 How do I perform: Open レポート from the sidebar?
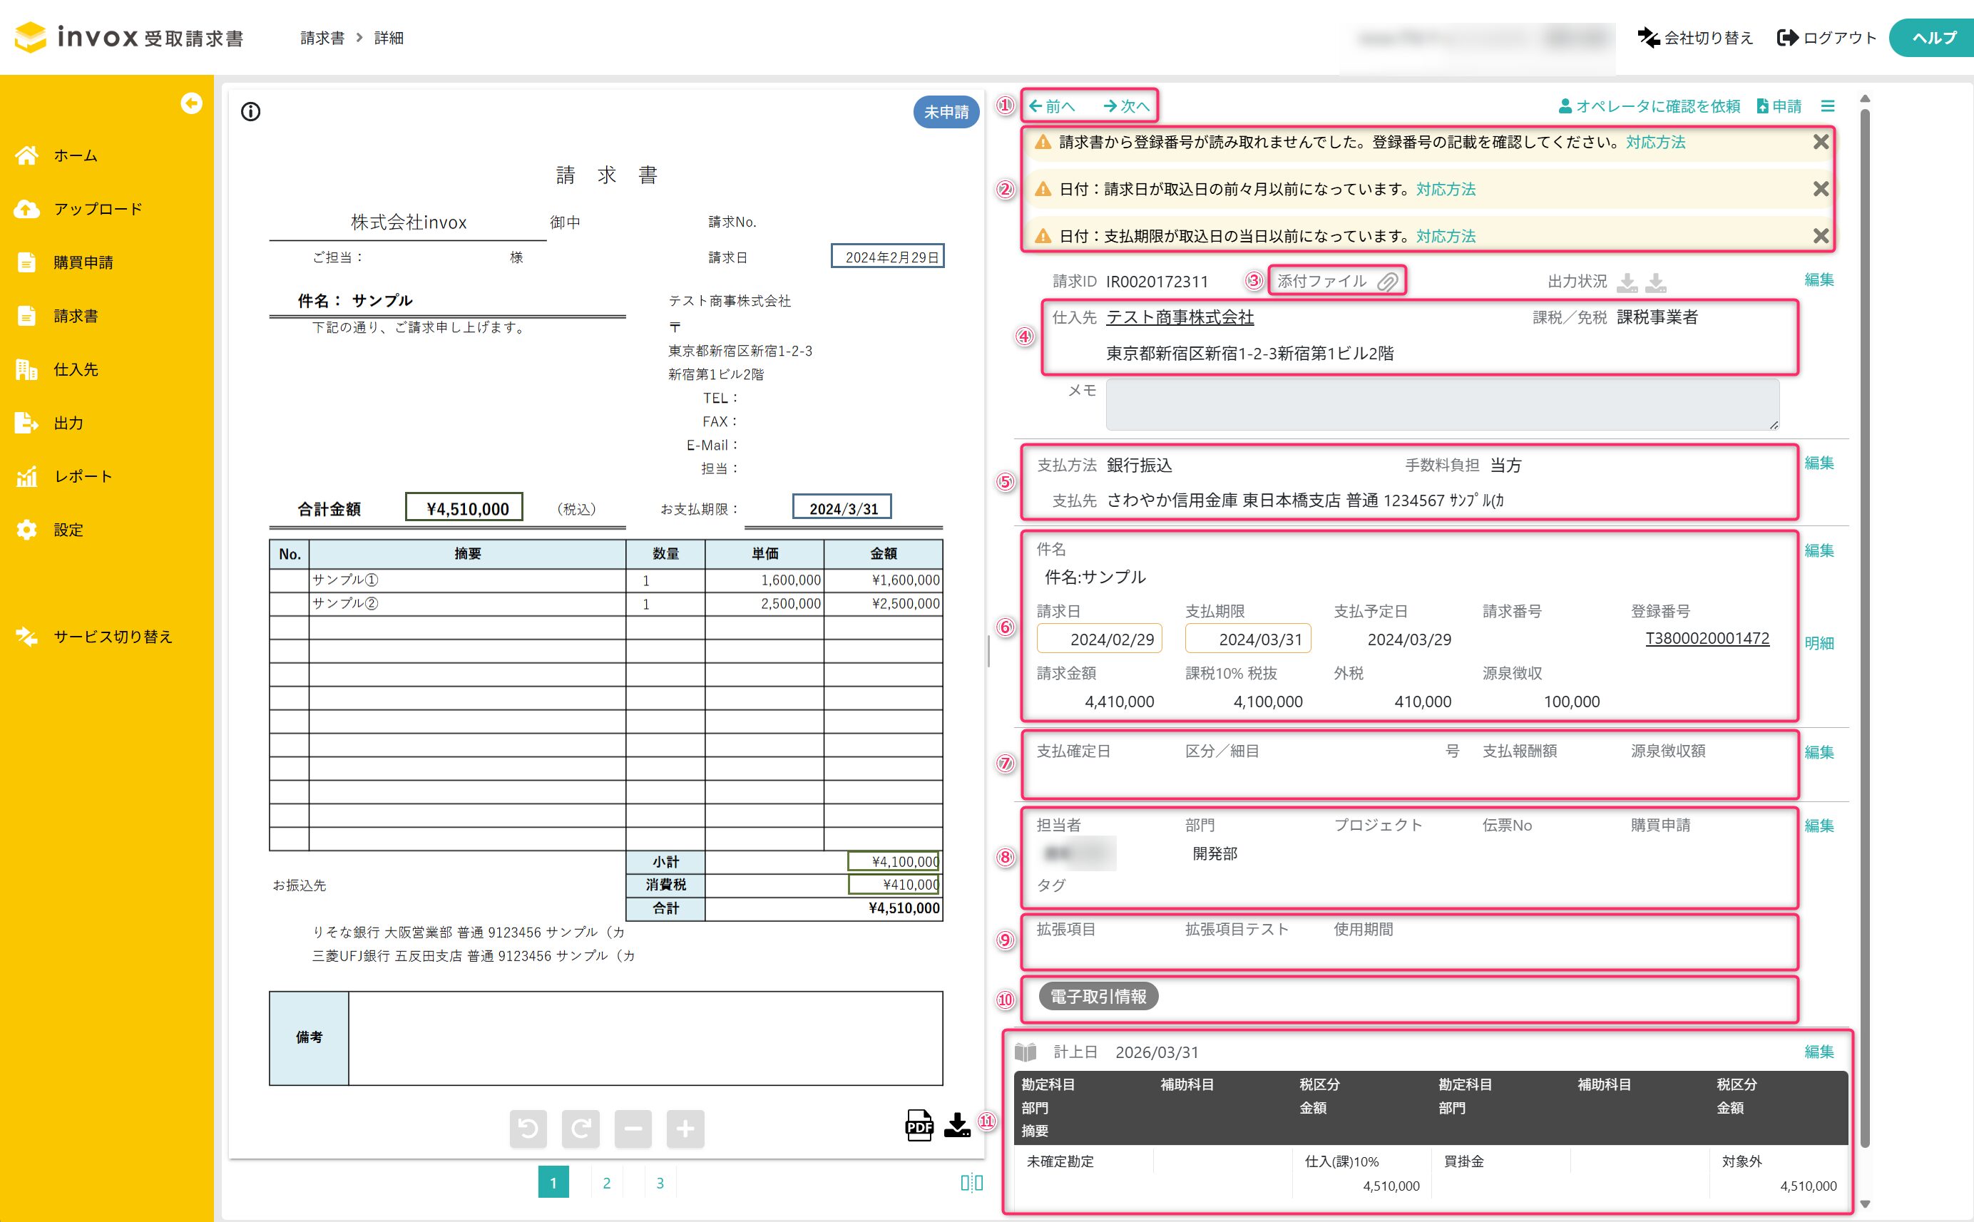[x=83, y=476]
